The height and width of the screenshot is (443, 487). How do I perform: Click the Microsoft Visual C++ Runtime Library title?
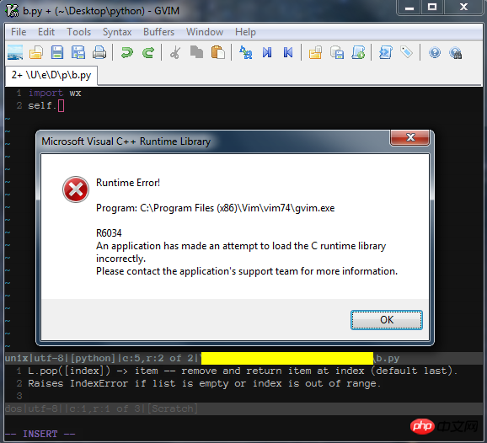tap(126, 141)
